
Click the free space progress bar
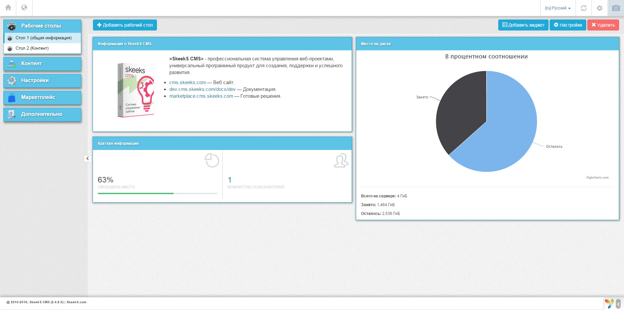coord(158,193)
